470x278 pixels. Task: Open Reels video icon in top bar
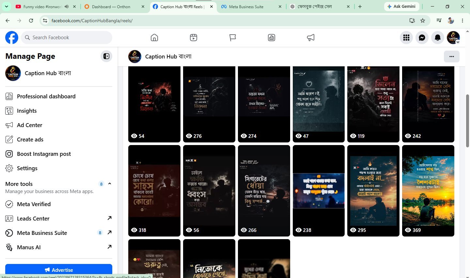coord(194,38)
